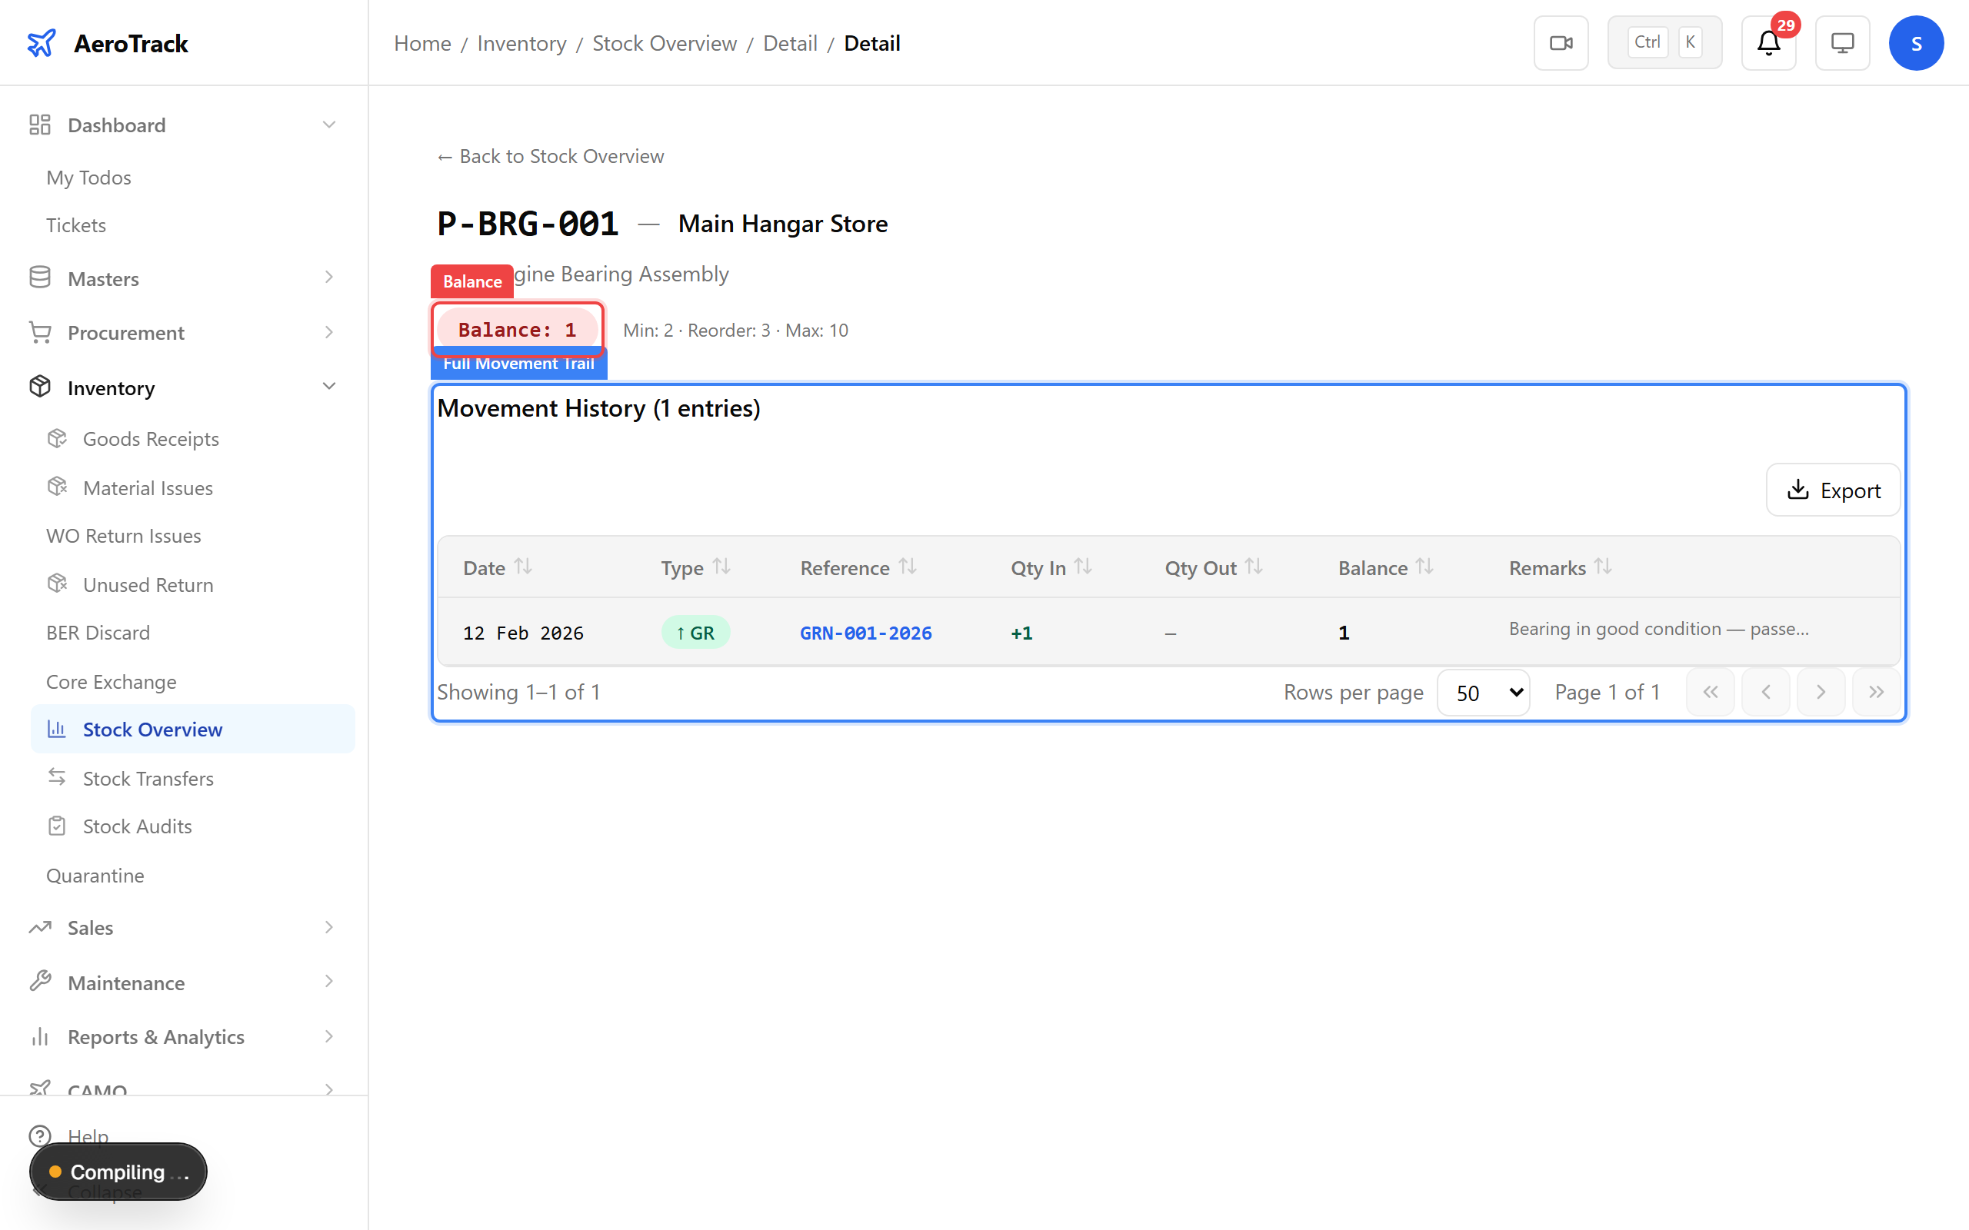Click the monitor display icon in top bar
Image resolution: width=1969 pixels, height=1230 pixels.
pyautogui.click(x=1841, y=42)
